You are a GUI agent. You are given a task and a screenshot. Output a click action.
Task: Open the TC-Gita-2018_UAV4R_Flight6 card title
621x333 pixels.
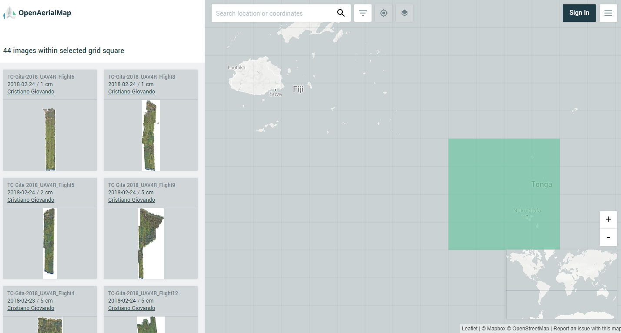41,77
